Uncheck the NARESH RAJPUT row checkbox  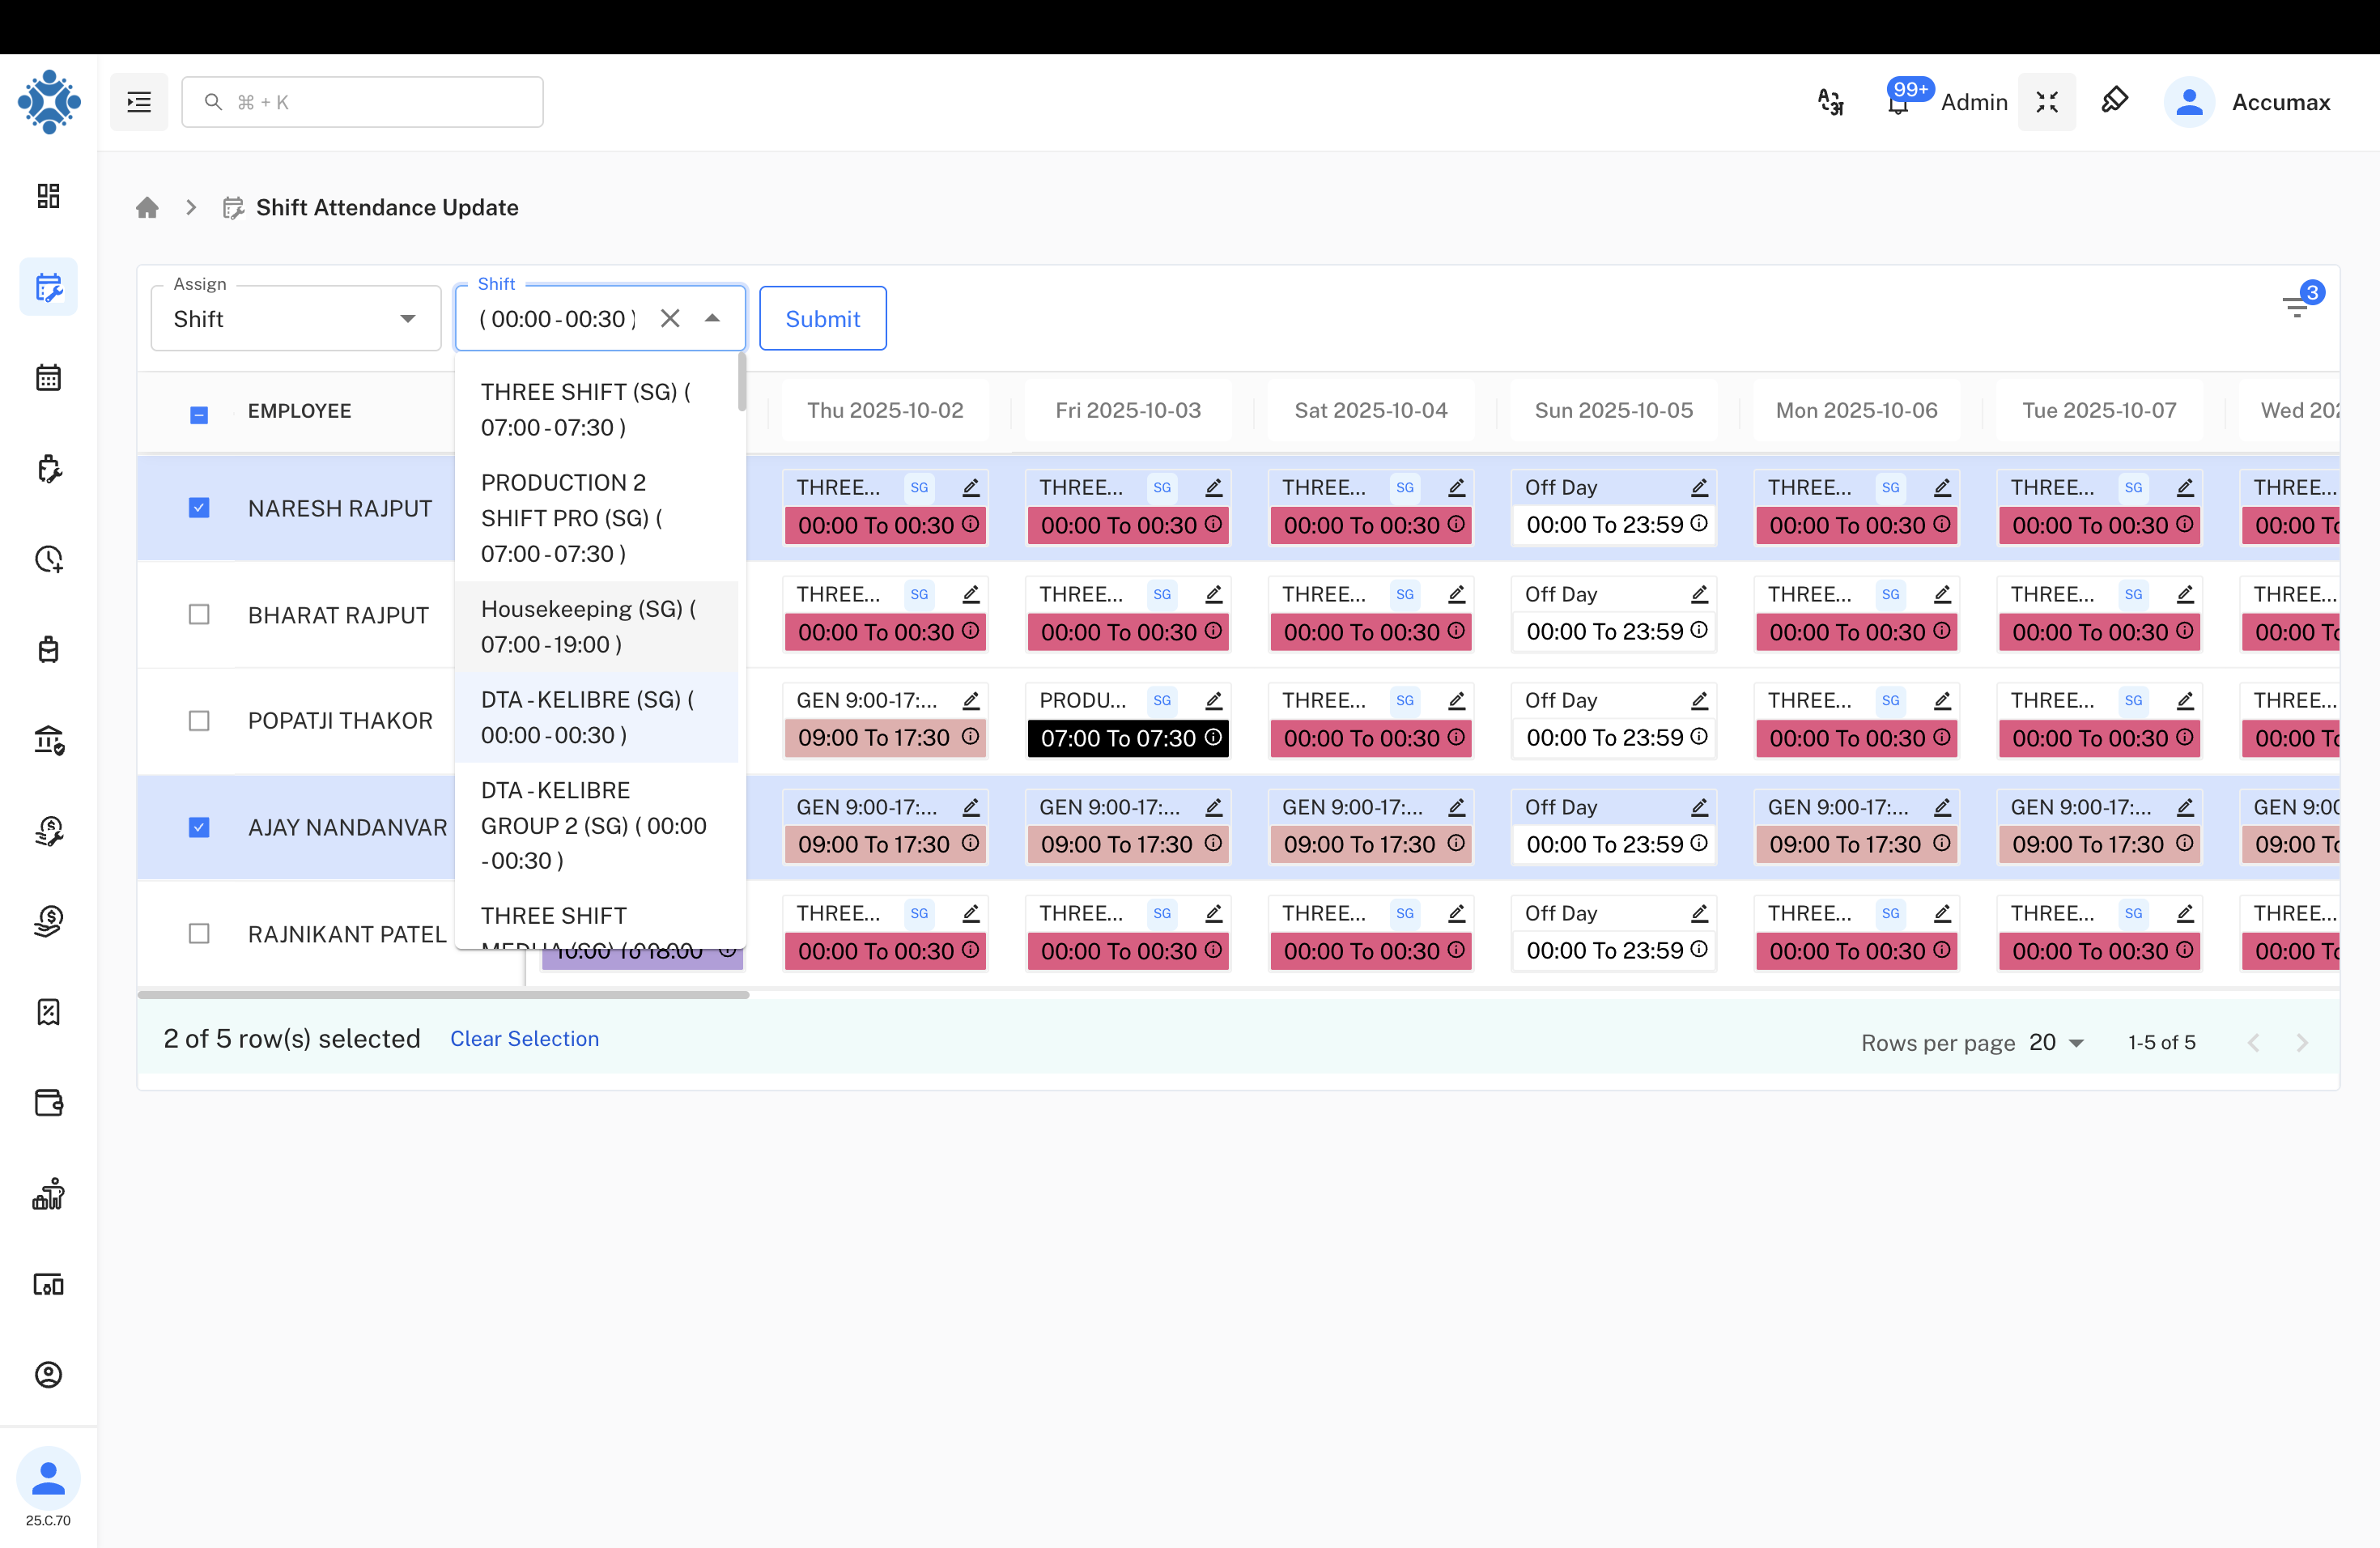tap(199, 507)
